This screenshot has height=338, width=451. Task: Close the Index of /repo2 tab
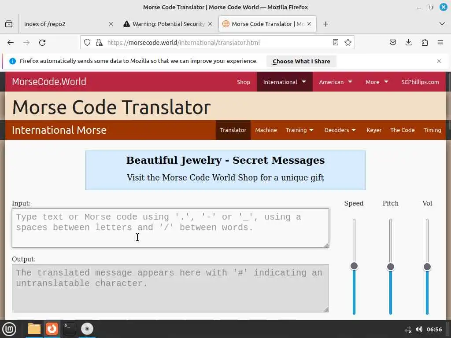click(x=111, y=24)
